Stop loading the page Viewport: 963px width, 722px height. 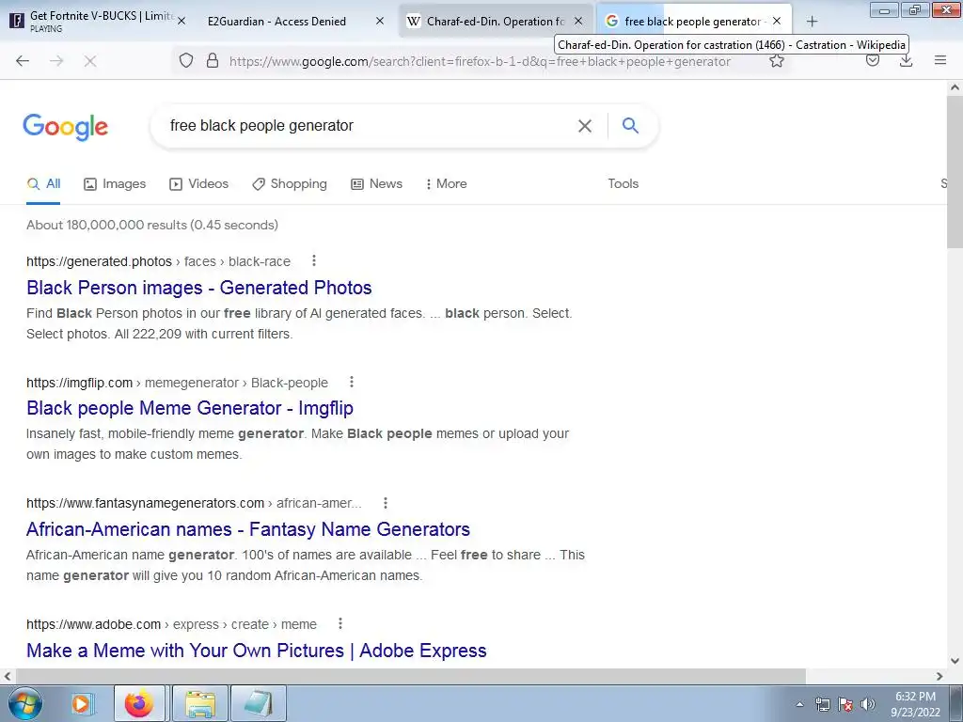click(90, 61)
